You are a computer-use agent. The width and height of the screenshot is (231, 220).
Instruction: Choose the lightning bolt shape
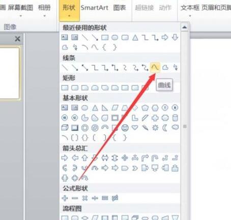coord(145,128)
